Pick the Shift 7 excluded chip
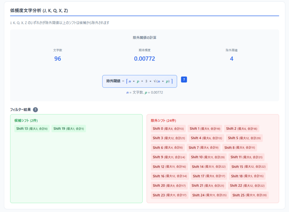Image resolution: width=289 pixels, height=212 pixels. pos(203,148)
